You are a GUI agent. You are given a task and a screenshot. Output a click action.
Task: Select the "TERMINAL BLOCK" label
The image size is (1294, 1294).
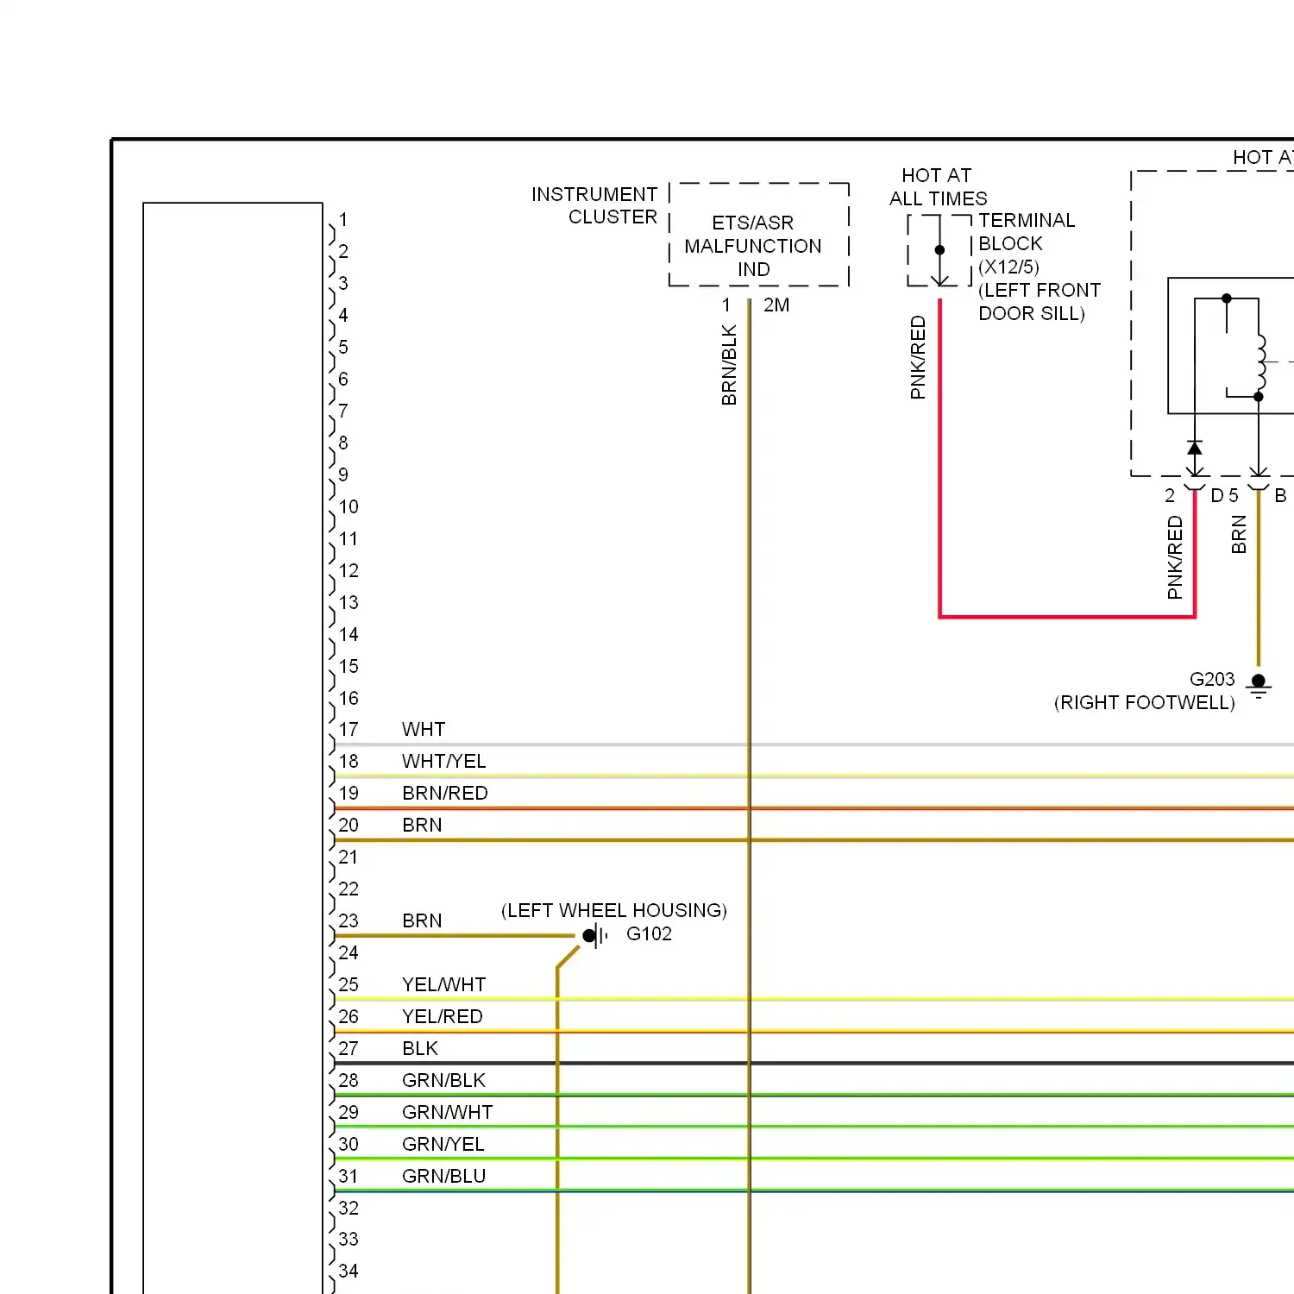1027,232
